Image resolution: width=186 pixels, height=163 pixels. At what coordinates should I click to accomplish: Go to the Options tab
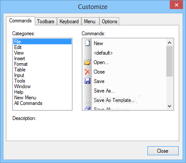[109, 22]
